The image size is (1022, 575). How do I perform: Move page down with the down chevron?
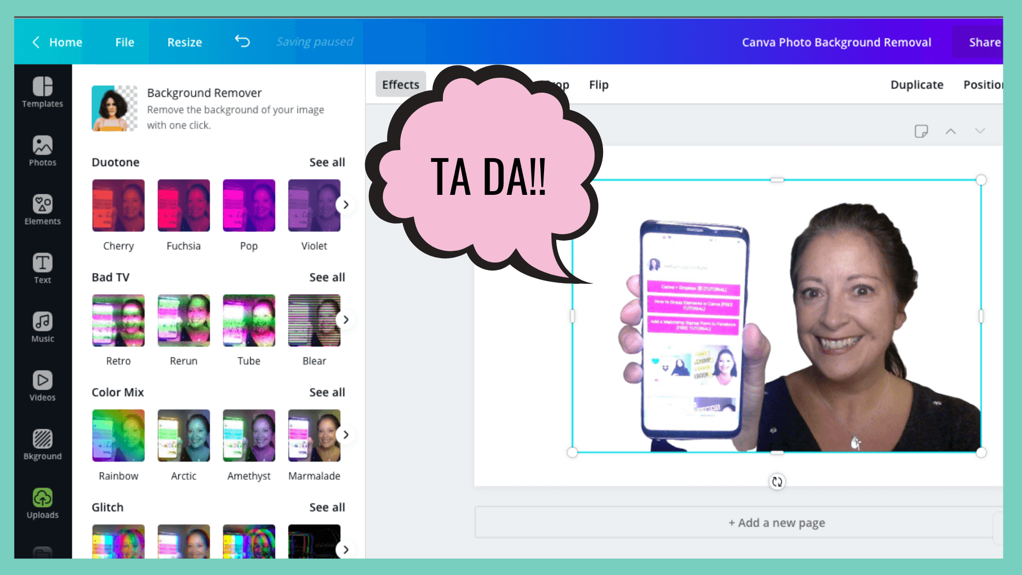980,131
